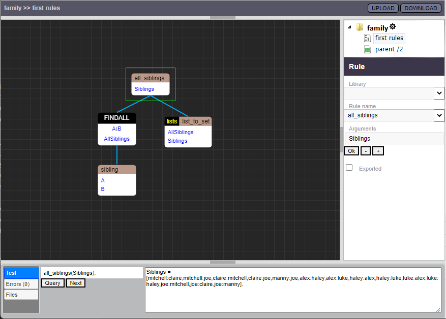Select the sibling node header

[116, 170]
